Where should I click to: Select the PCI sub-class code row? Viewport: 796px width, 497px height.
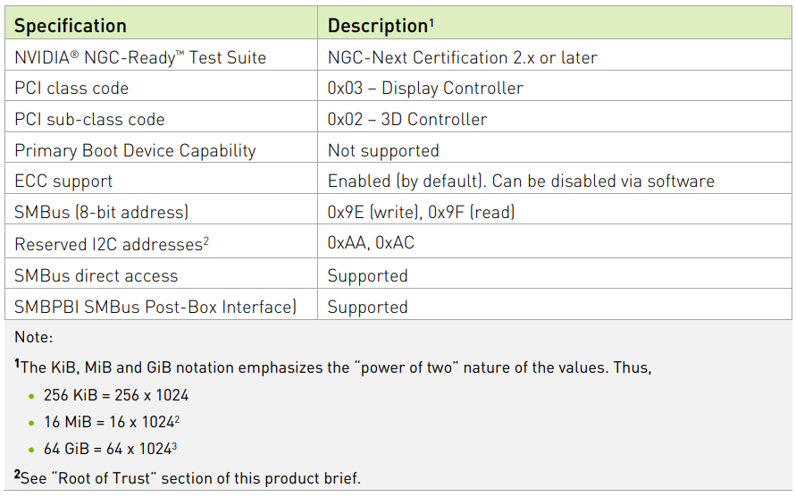398,117
